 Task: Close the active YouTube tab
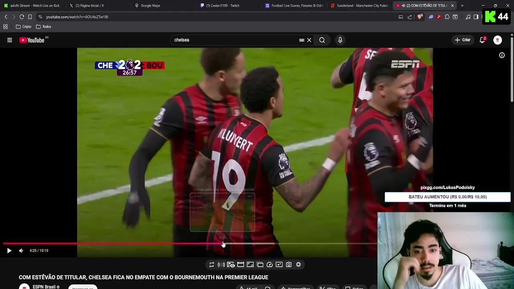pyautogui.click(x=452, y=6)
